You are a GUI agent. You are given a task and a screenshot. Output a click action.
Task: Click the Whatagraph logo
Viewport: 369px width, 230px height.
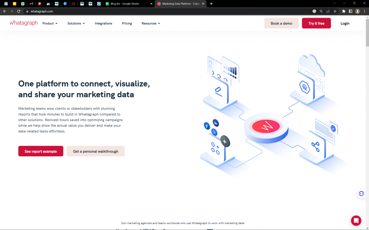(23, 23)
